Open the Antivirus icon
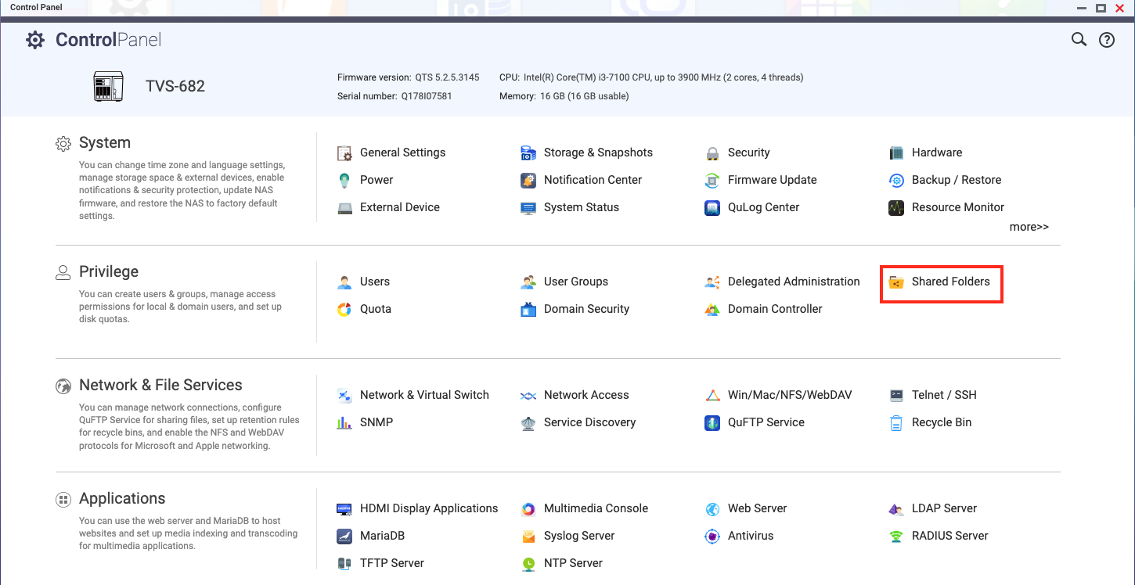 click(x=712, y=536)
